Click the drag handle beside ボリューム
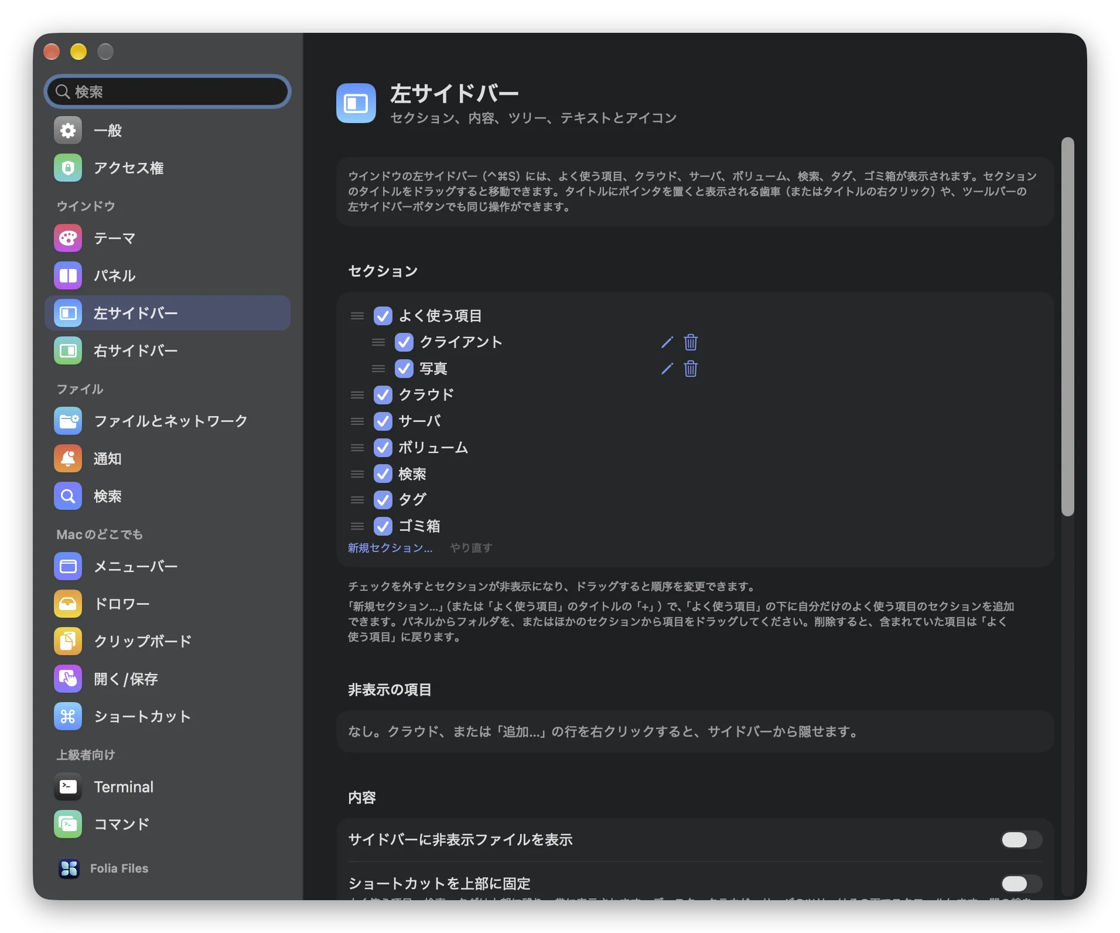 click(357, 448)
